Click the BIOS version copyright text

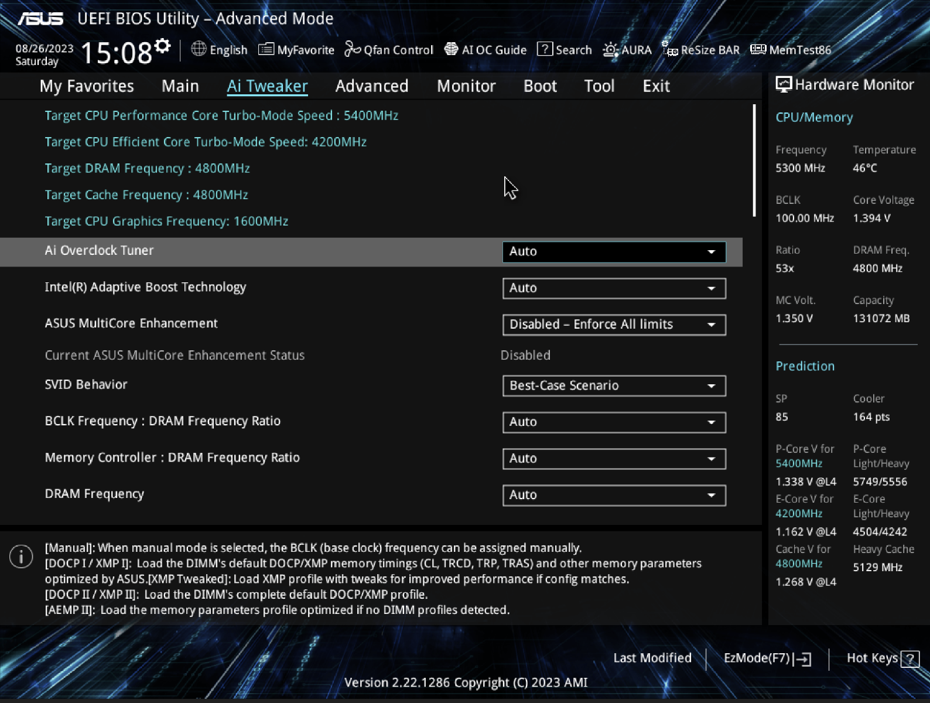466,682
